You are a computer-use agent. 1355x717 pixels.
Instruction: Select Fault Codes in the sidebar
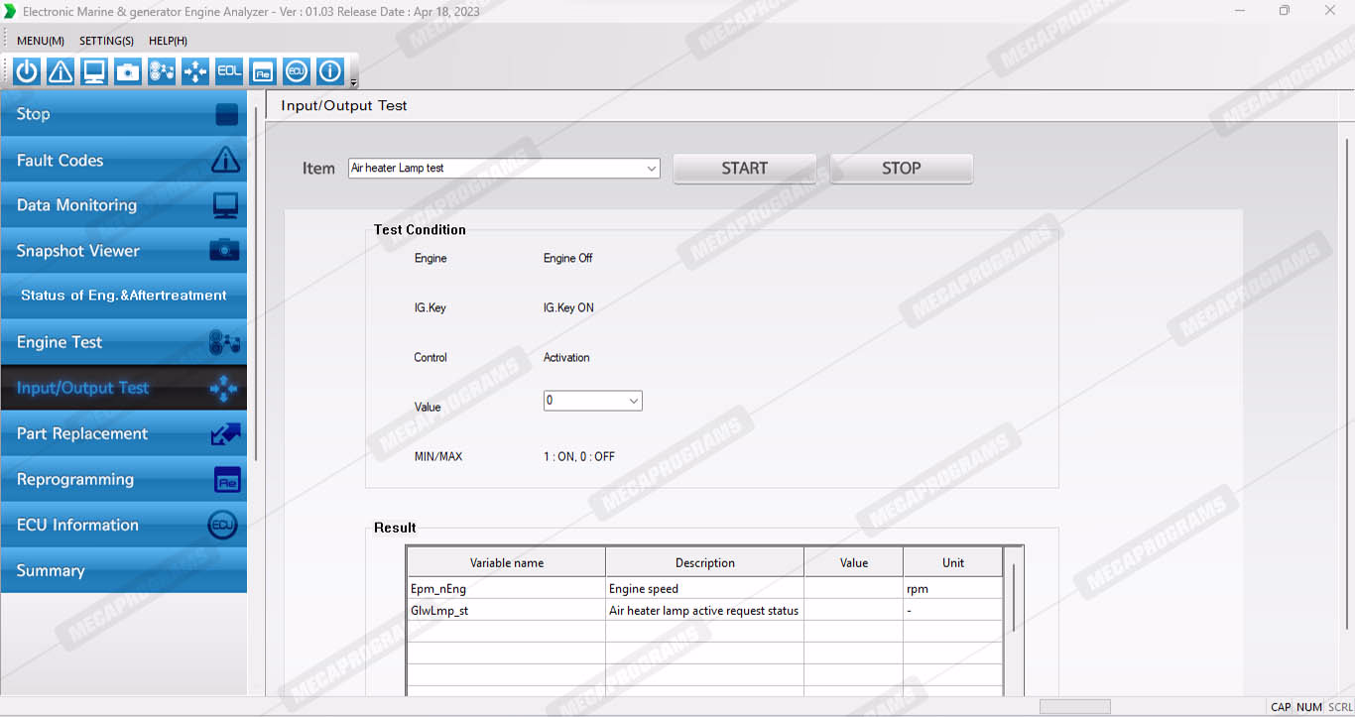pyautogui.click(x=124, y=160)
